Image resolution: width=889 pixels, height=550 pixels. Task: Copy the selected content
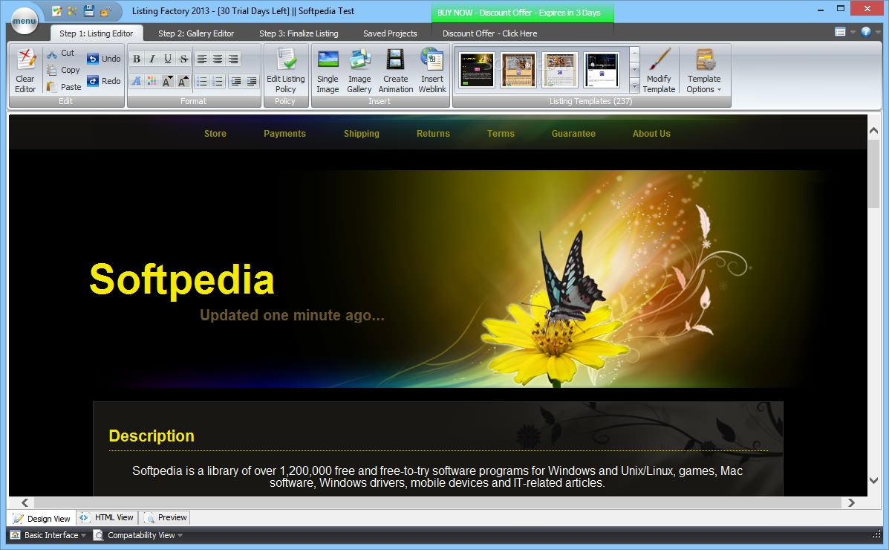[x=63, y=70]
